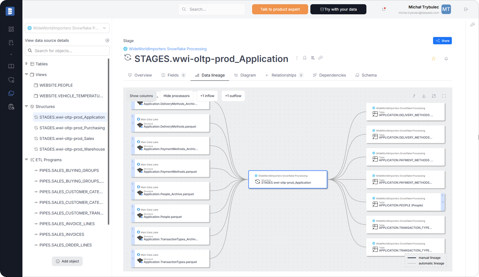Click the logout icon in top bar

click(x=466, y=9)
